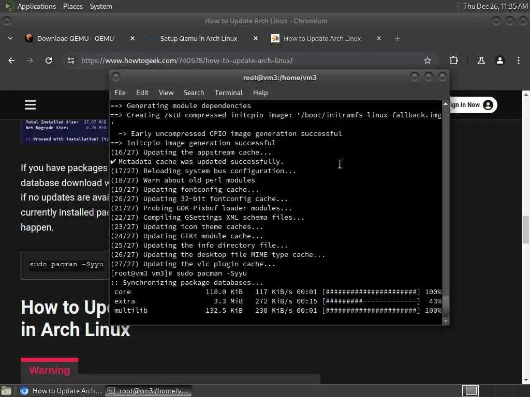Click the browser page scrollbar thumb

(526, 230)
